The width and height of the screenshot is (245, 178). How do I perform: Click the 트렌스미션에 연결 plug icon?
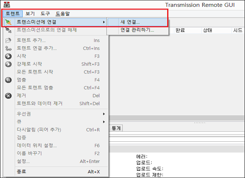pyautogui.click(x=8, y=22)
